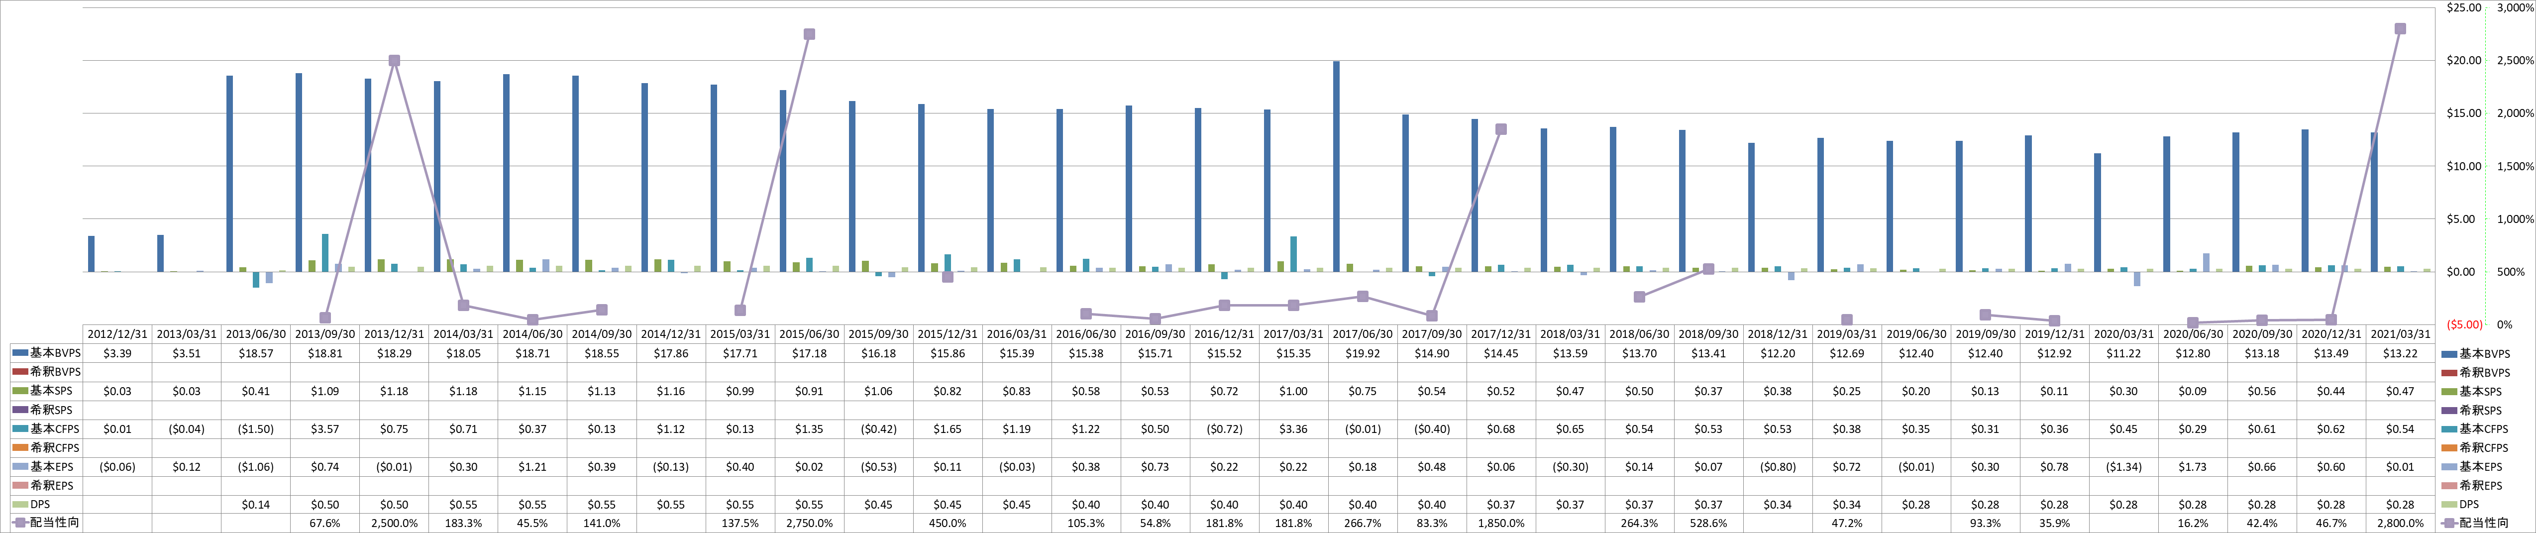This screenshot has width=2536, height=533.
Task: Click the 配当性向 cell showing 528.6%
Action: [x=1708, y=523]
